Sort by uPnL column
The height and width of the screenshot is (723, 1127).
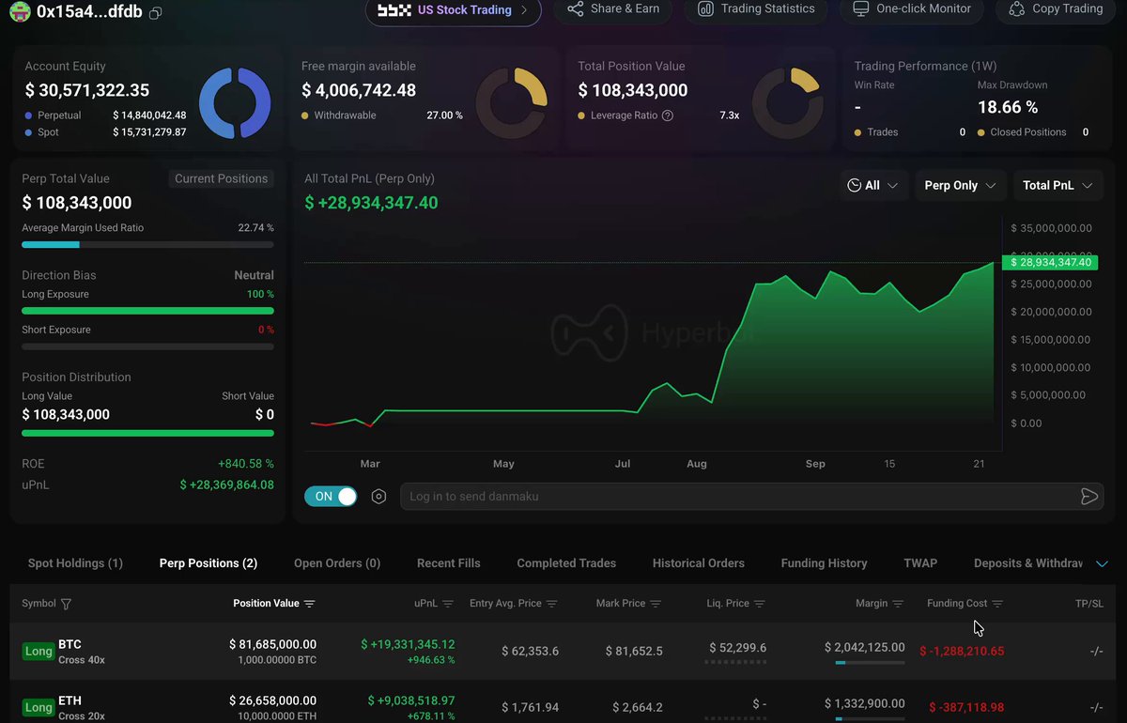pos(448,604)
